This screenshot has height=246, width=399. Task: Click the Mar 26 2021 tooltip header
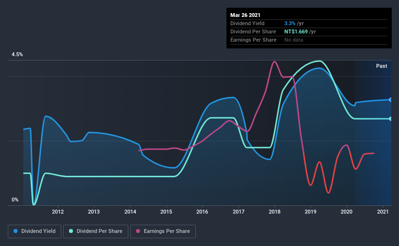click(245, 15)
